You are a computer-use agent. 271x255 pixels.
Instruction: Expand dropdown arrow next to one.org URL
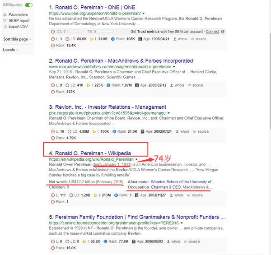[x=144, y=13]
